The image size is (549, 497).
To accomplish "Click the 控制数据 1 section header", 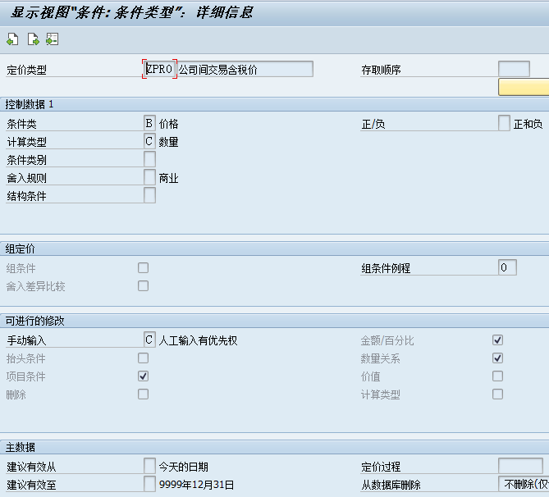I will (x=274, y=104).
